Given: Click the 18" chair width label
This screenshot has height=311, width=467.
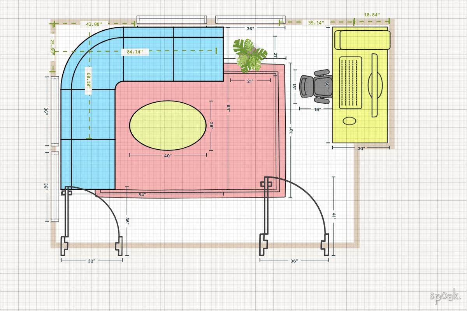Looking at the screenshot, I should tap(295, 86).
